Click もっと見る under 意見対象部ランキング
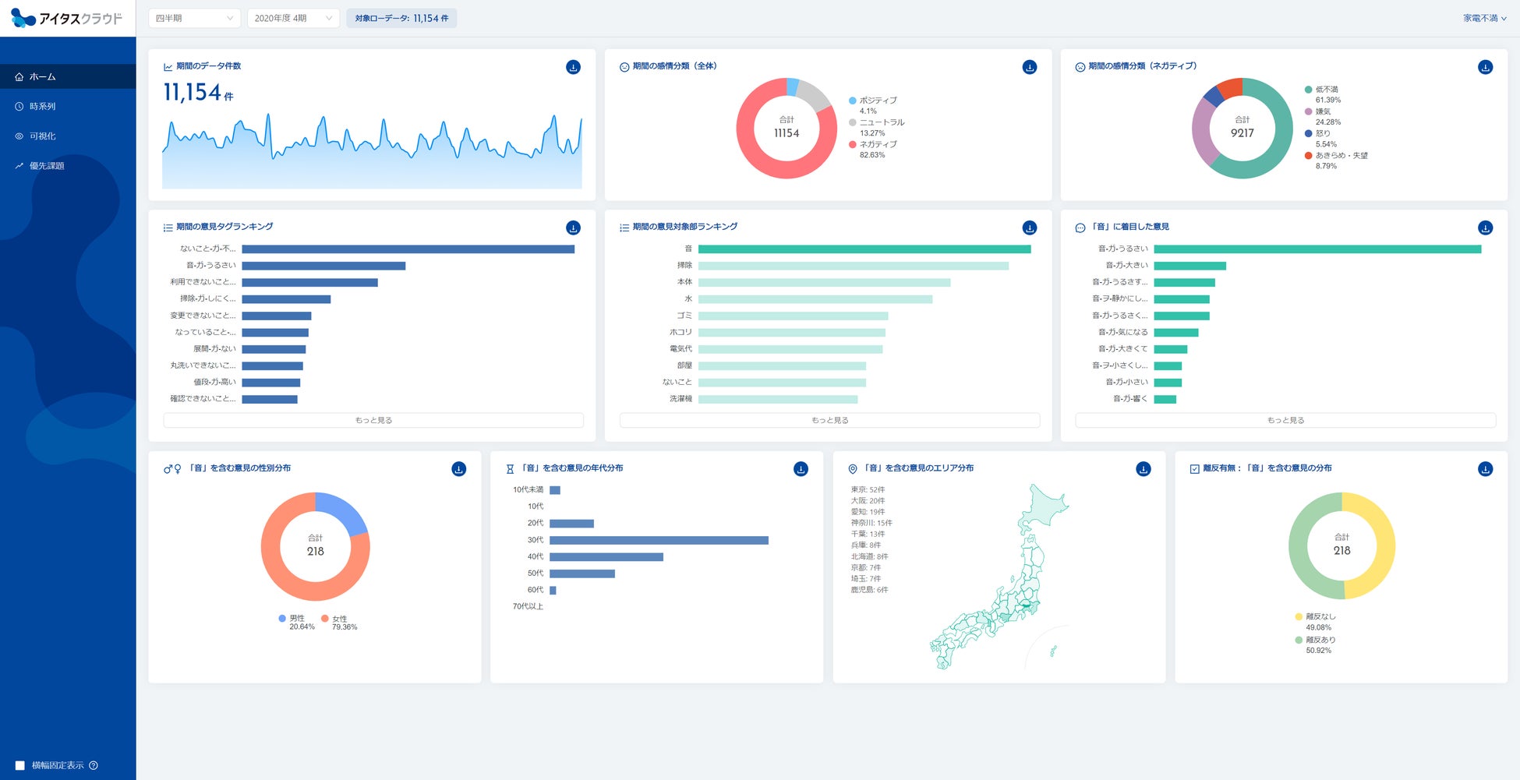This screenshot has width=1520, height=780. coord(829,420)
